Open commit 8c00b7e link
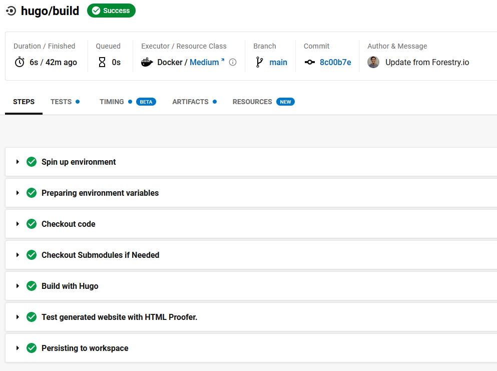 click(335, 62)
